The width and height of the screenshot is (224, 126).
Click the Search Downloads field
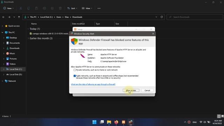point(195,17)
